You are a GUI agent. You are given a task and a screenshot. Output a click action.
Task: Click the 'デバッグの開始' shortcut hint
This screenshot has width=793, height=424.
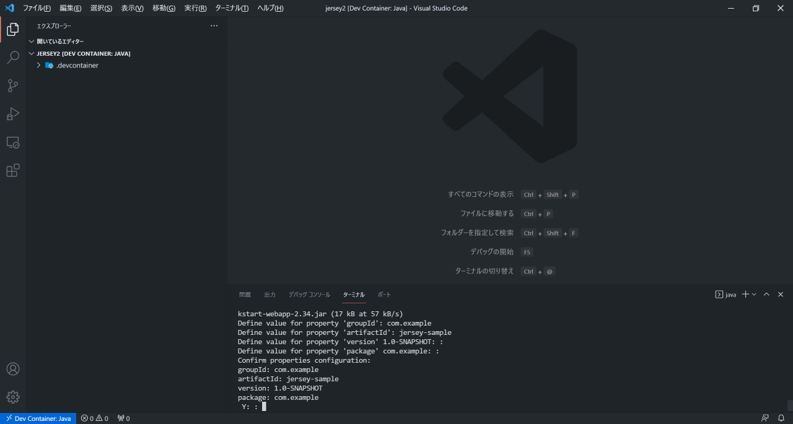(492, 252)
